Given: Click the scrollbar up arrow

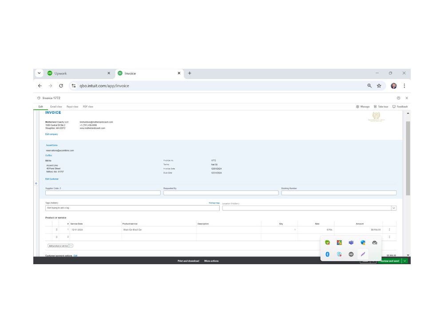Looking at the screenshot, I should 408,113.
